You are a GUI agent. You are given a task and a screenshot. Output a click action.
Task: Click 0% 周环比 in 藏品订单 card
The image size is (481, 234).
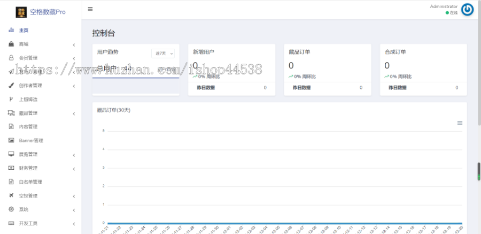coord(302,77)
